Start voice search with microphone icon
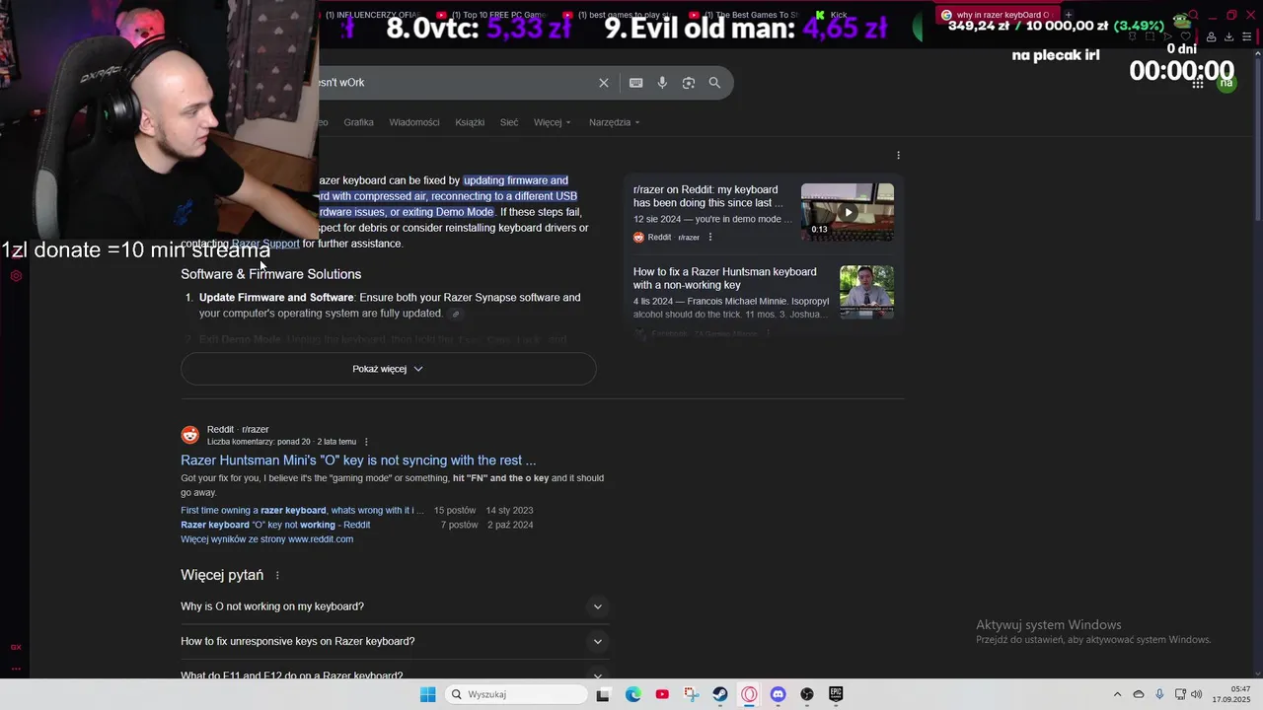This screenshot has height=710, width=1263. coord(662,83)
